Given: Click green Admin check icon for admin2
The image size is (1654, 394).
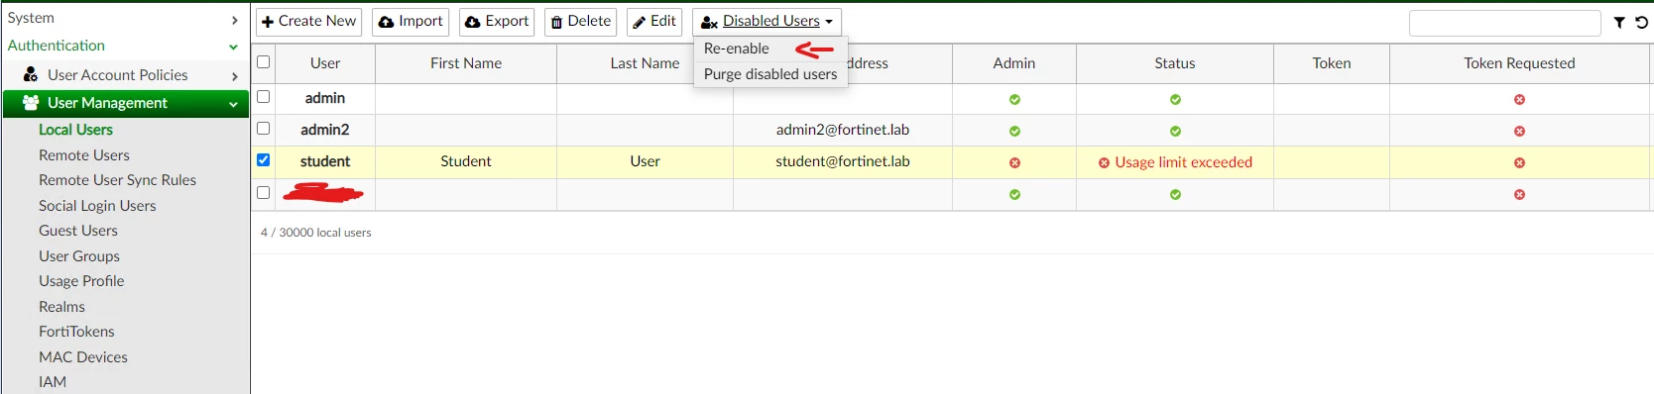Looking at the screenshot, I should (1014, 132).
